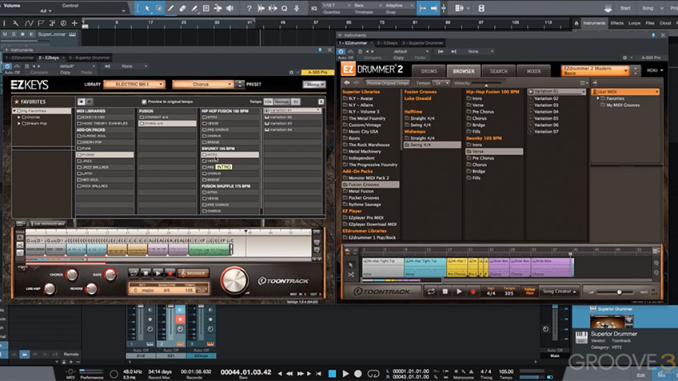Click the Browser button in EZkeys
Image resolution: width=678 pixels, height=381 pixels.
click(x=193, y=273)
